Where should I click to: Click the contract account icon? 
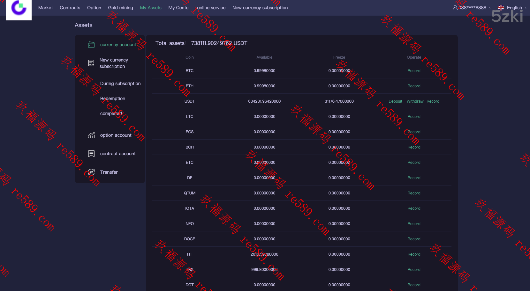click(91, 154)
